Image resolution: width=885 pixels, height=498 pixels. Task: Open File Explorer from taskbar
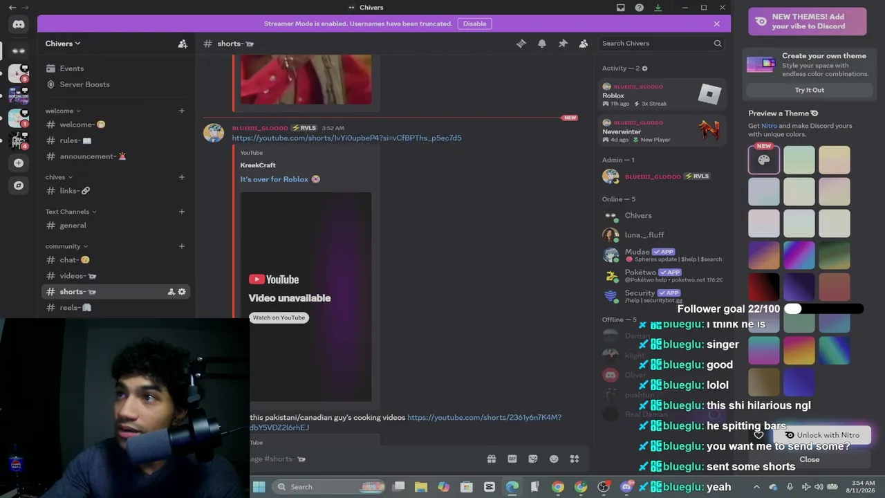(x=421, y=487)
